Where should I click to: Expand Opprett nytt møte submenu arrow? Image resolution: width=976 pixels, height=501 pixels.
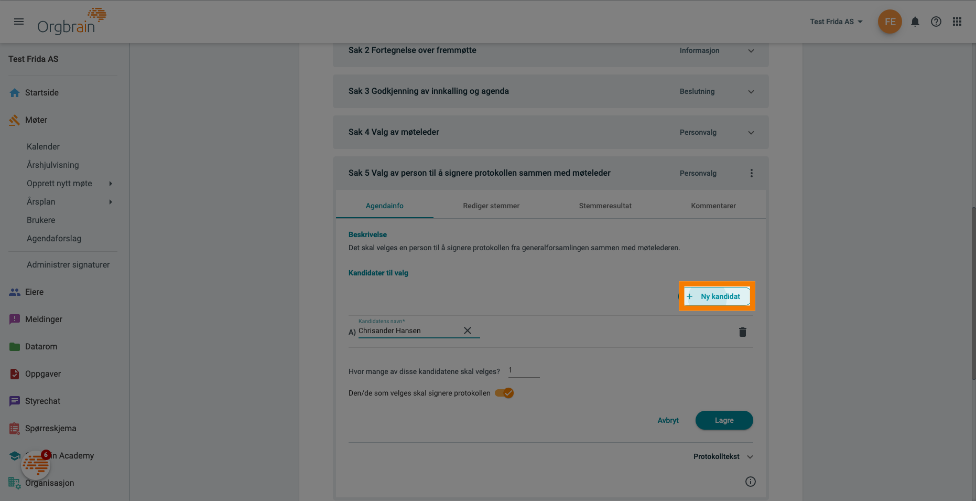point(111,183)
